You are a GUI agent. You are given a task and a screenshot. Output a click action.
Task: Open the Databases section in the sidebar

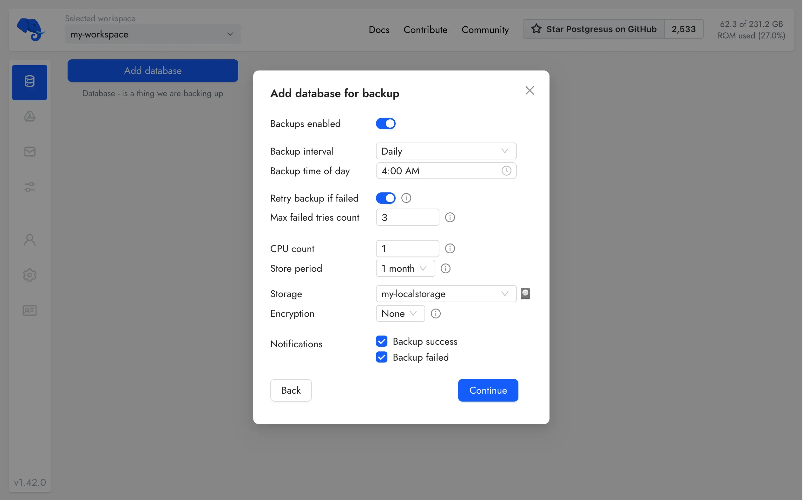point(30,82)
